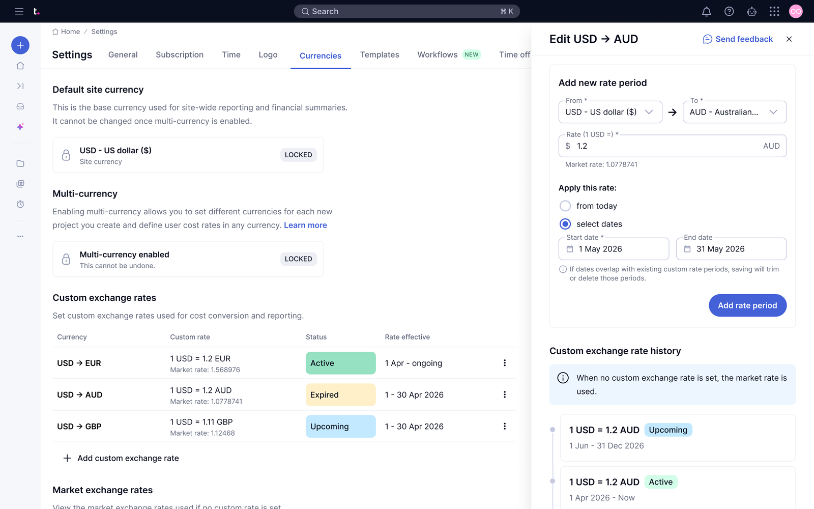Open the folder icon in the sidebar
The image size is (814, 509).
pyautogui.click(x=20, y=163)
